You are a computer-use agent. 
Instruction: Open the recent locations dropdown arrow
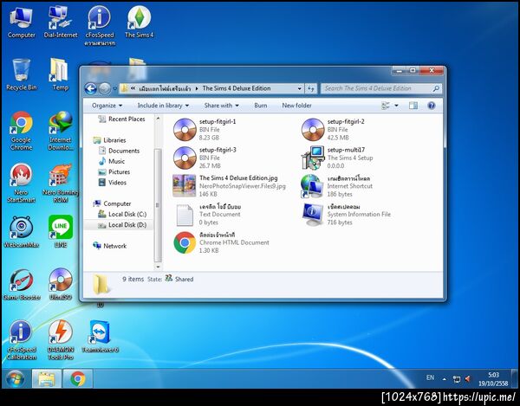(x=114, y=89)
